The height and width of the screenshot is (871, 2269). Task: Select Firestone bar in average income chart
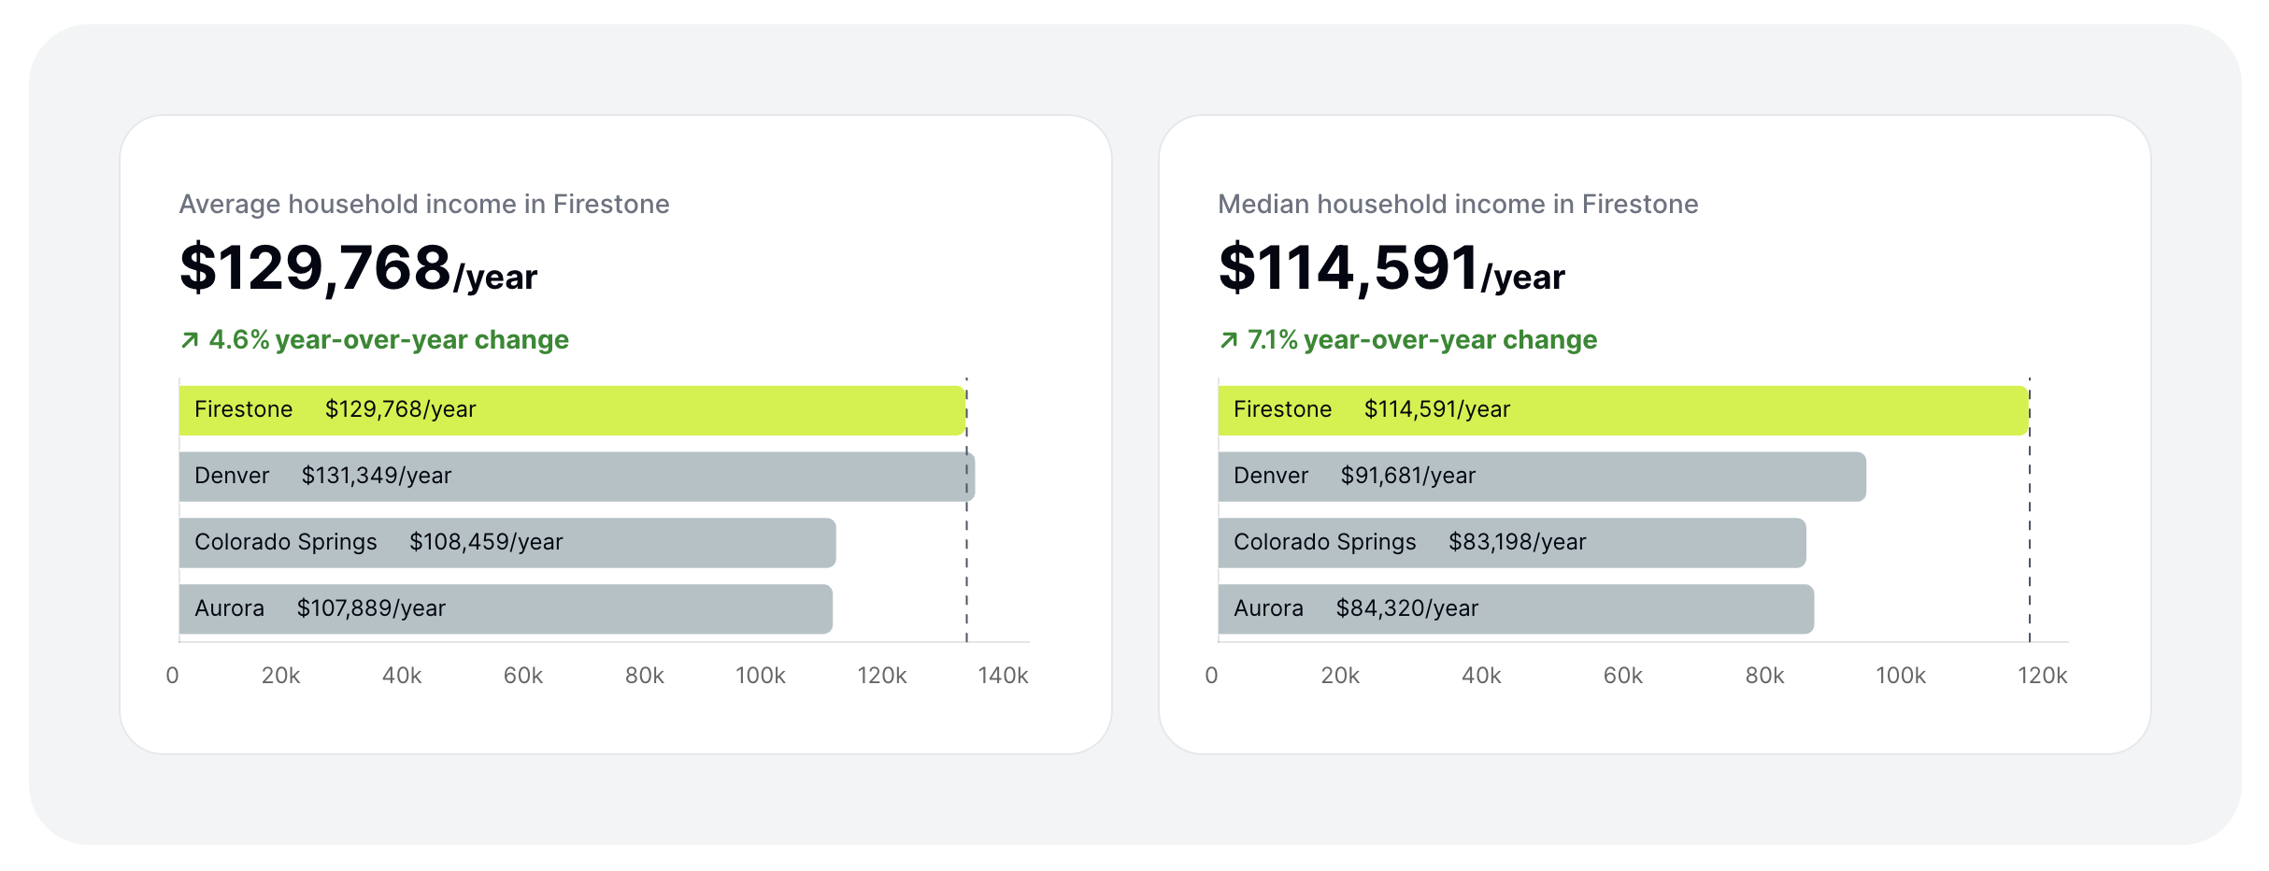point(572,410)
